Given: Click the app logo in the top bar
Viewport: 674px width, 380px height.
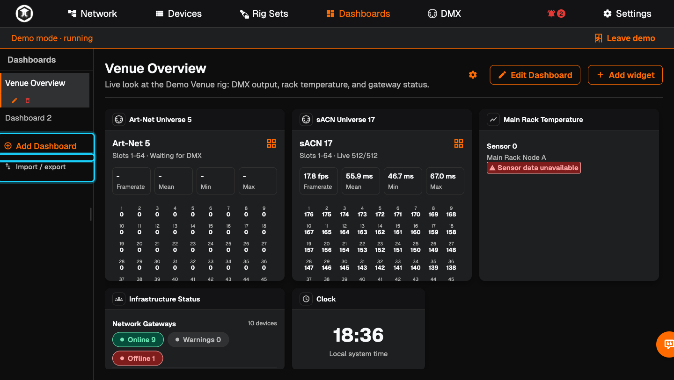Looking at the screenshot, I should point(24,14).
